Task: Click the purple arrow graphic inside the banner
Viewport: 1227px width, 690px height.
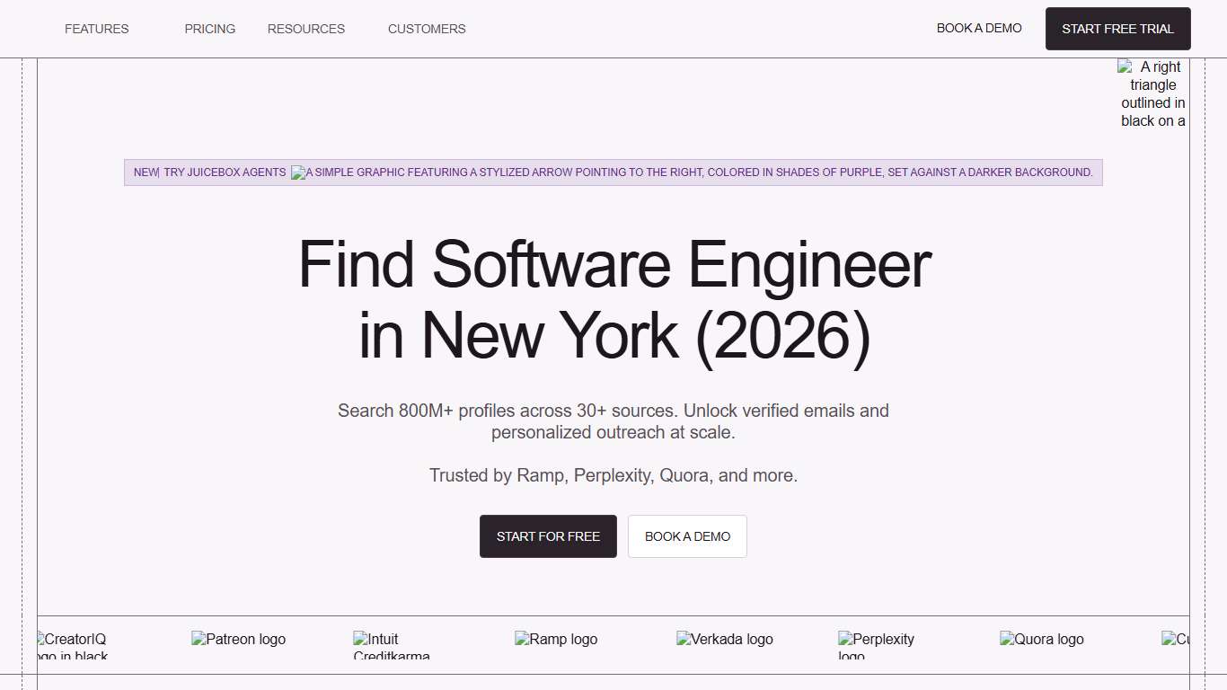Action: pos(296,172)
